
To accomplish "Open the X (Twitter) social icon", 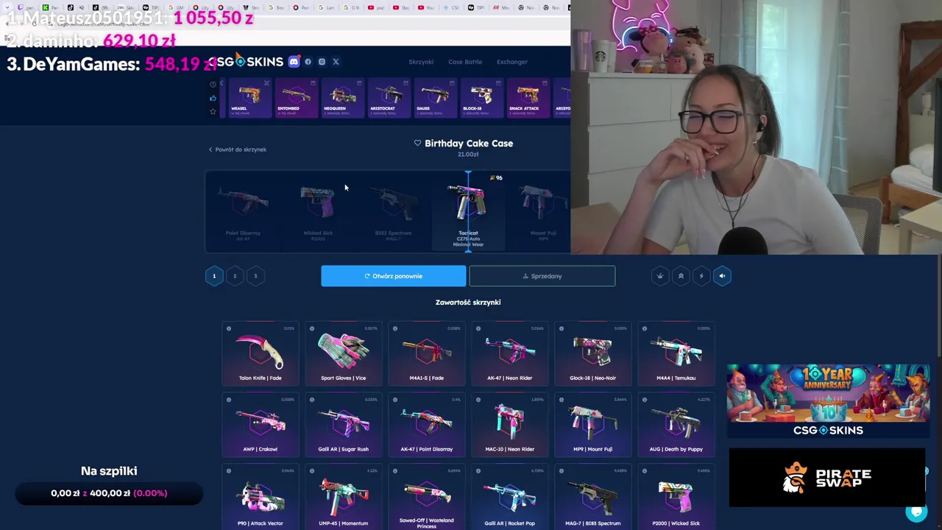I will (x=336, y=62).
